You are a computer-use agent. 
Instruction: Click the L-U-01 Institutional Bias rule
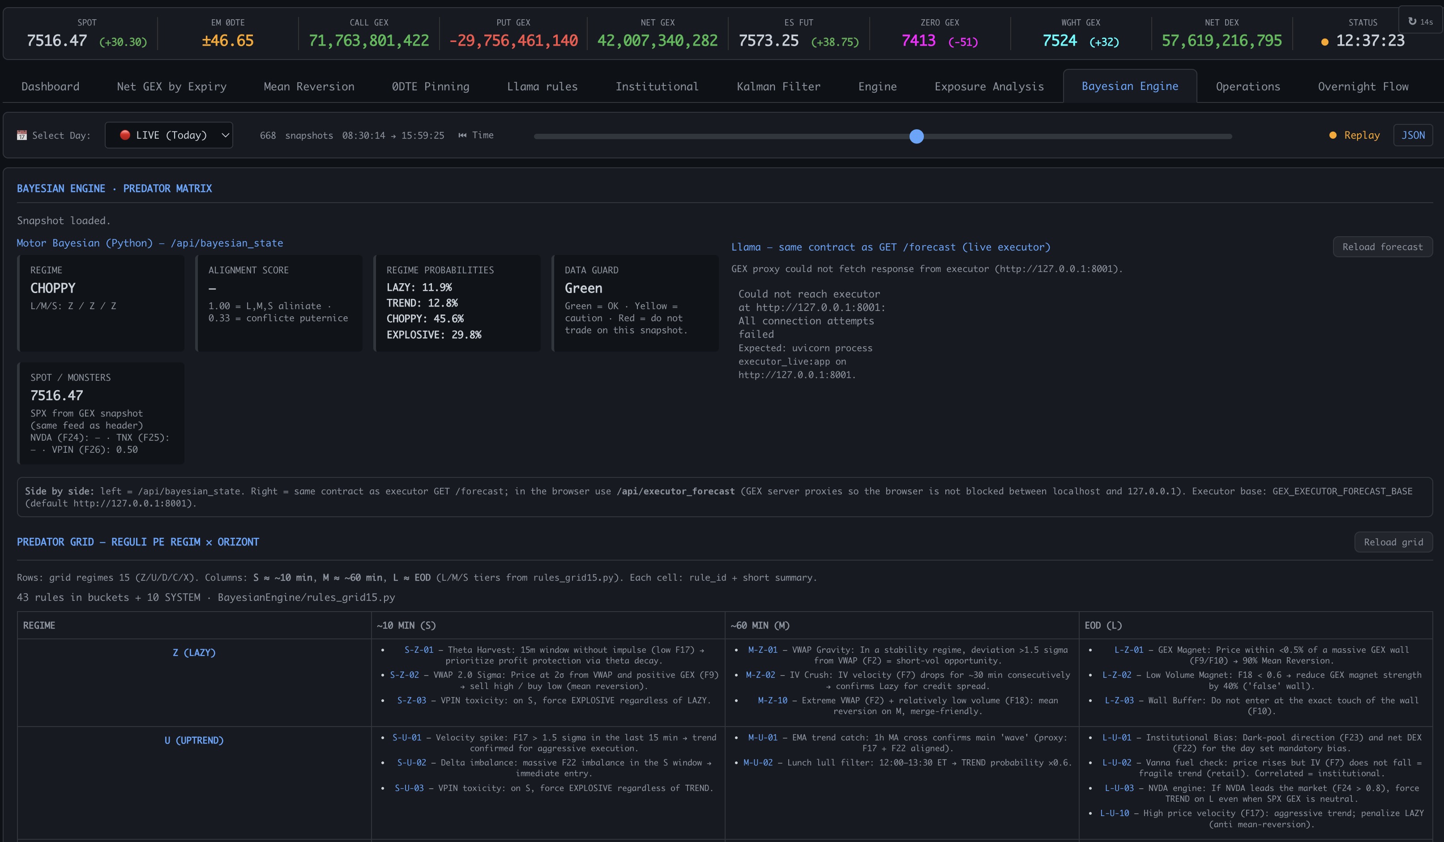coord(1117,737)
